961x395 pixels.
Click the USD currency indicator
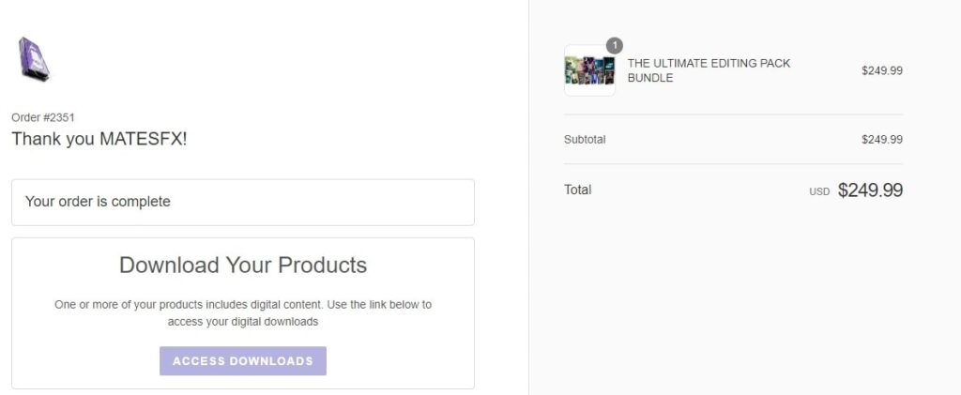(x=818, y=191)
